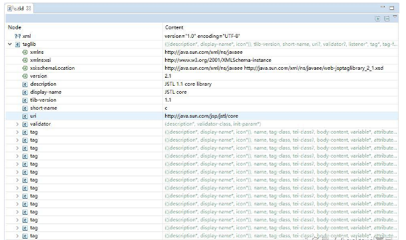Click the content JSTL 1.1 core library
The width and height of the screenshot is (406, 240).
pos(188,84)
